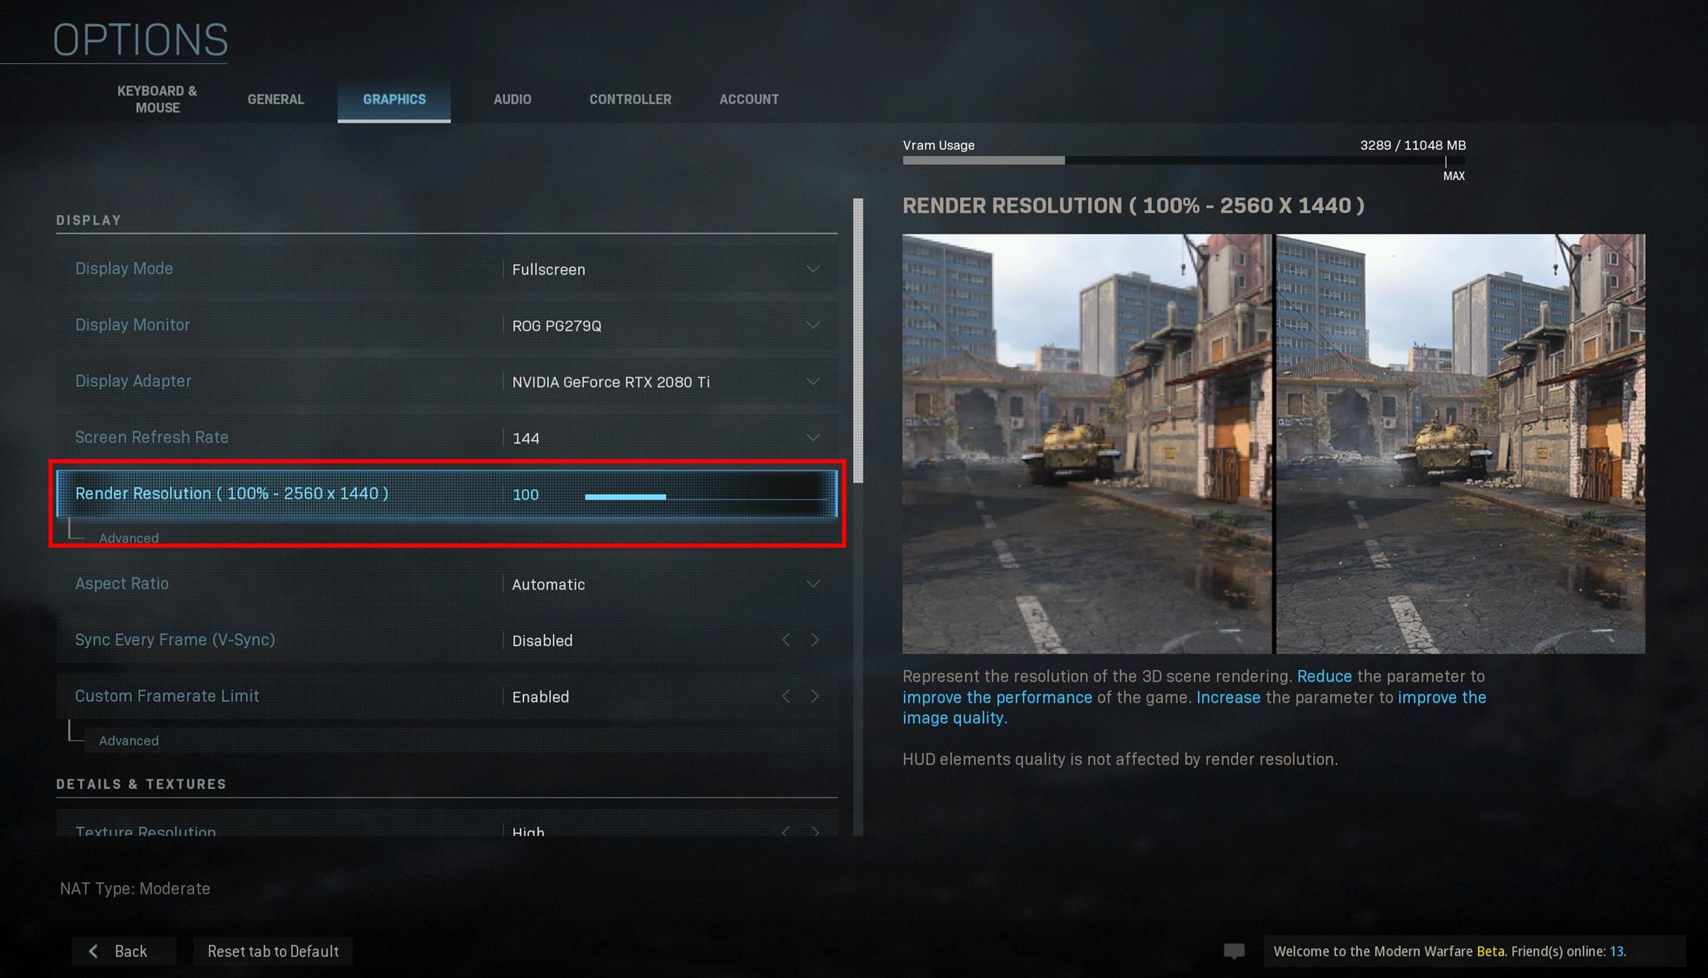1708x978 pixels.
Task: Expand Custom Framerate Limit Advanced settings
Action: (x=128, y=739)
